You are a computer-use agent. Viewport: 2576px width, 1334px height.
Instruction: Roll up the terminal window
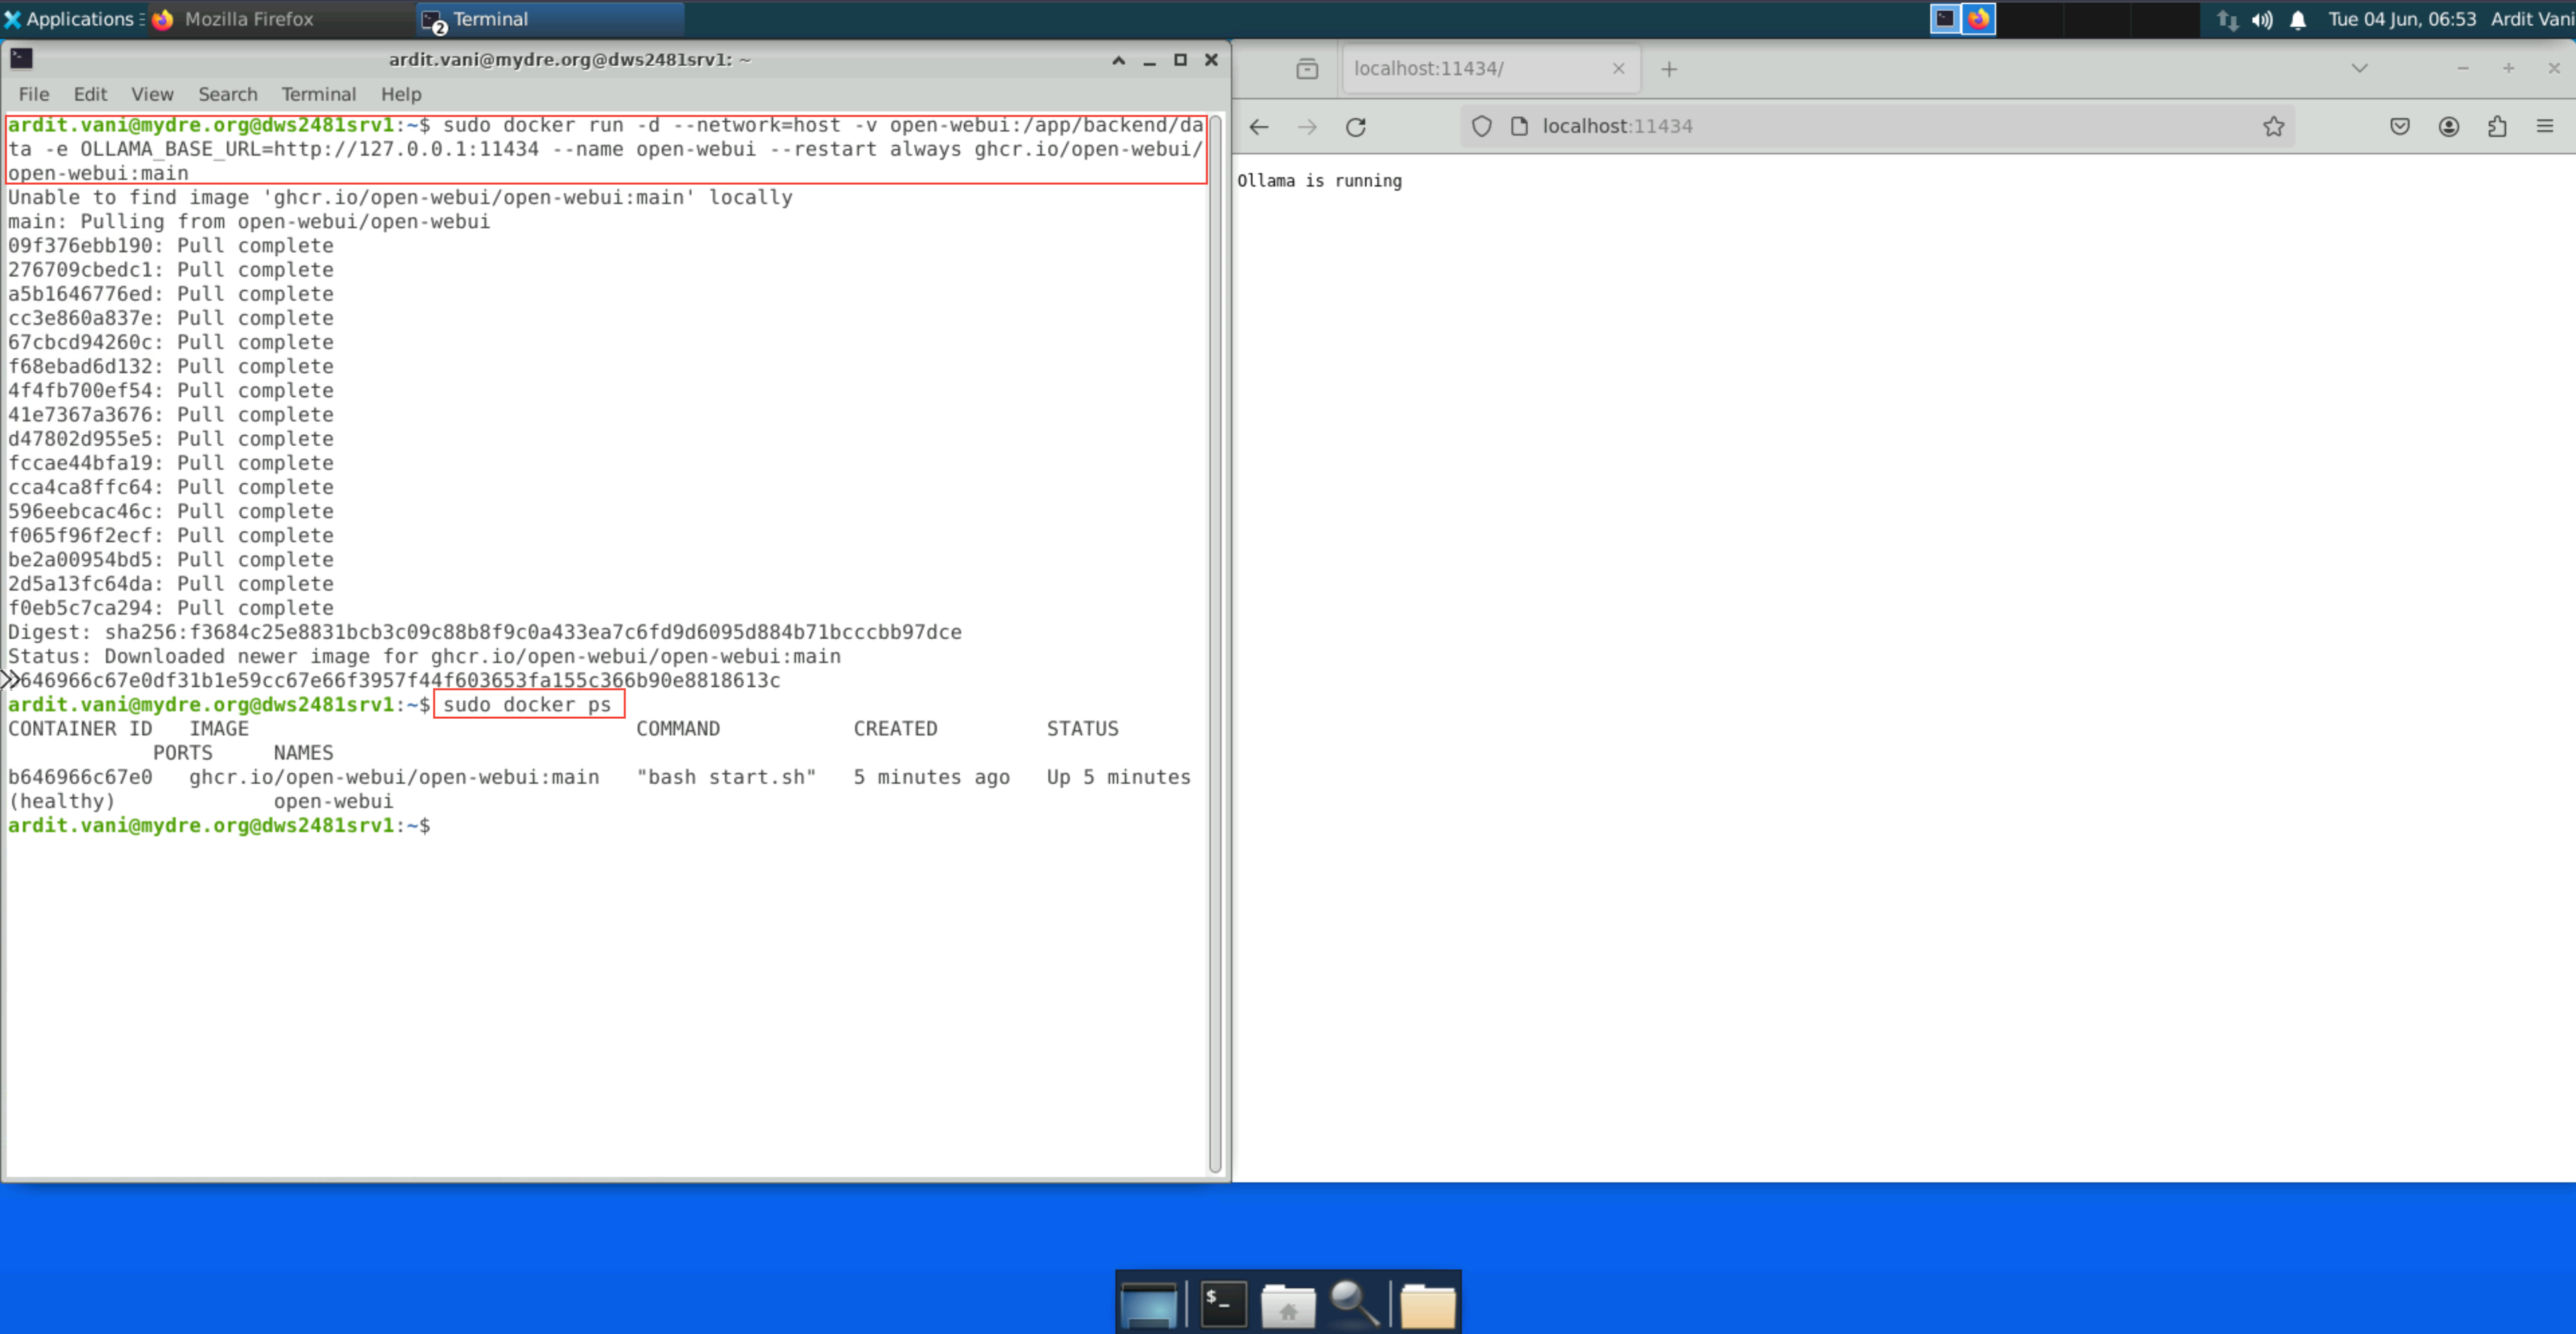[x=1119, y=60]
